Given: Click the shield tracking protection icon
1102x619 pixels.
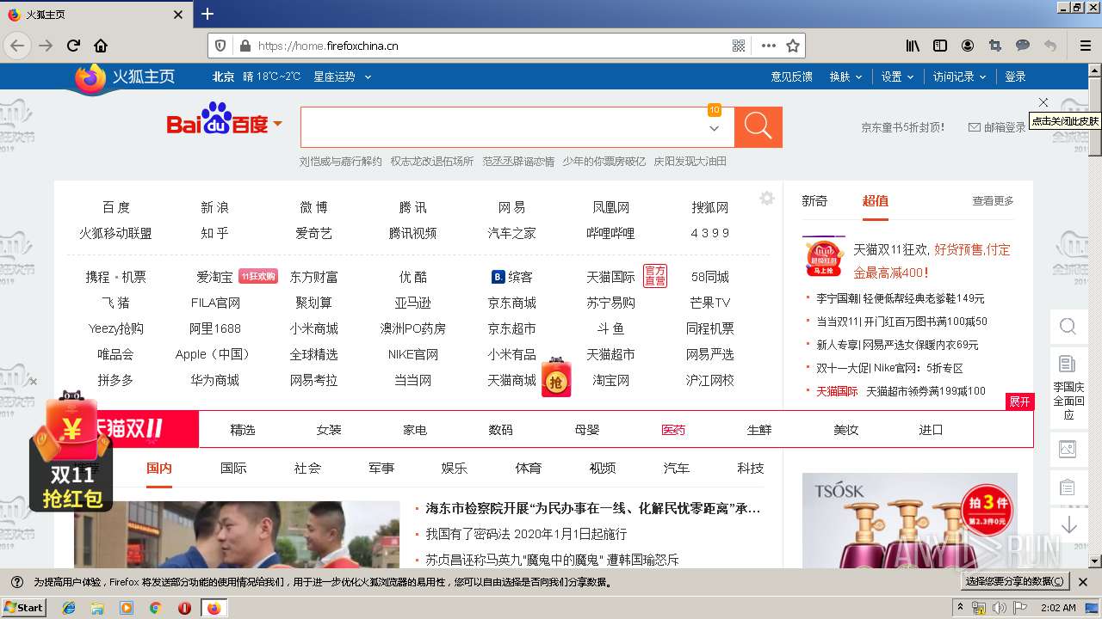Looking at the screenshot, I should (220, 46).
